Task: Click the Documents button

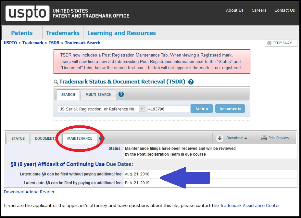Action: click(230, 109)
